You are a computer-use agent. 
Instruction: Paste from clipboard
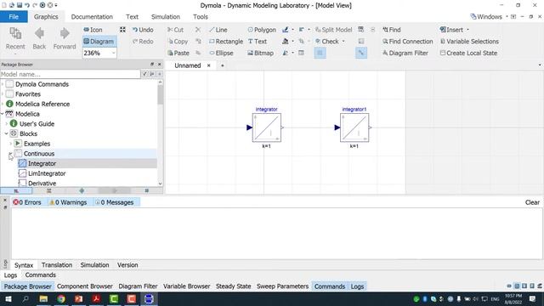coord(178,53)
